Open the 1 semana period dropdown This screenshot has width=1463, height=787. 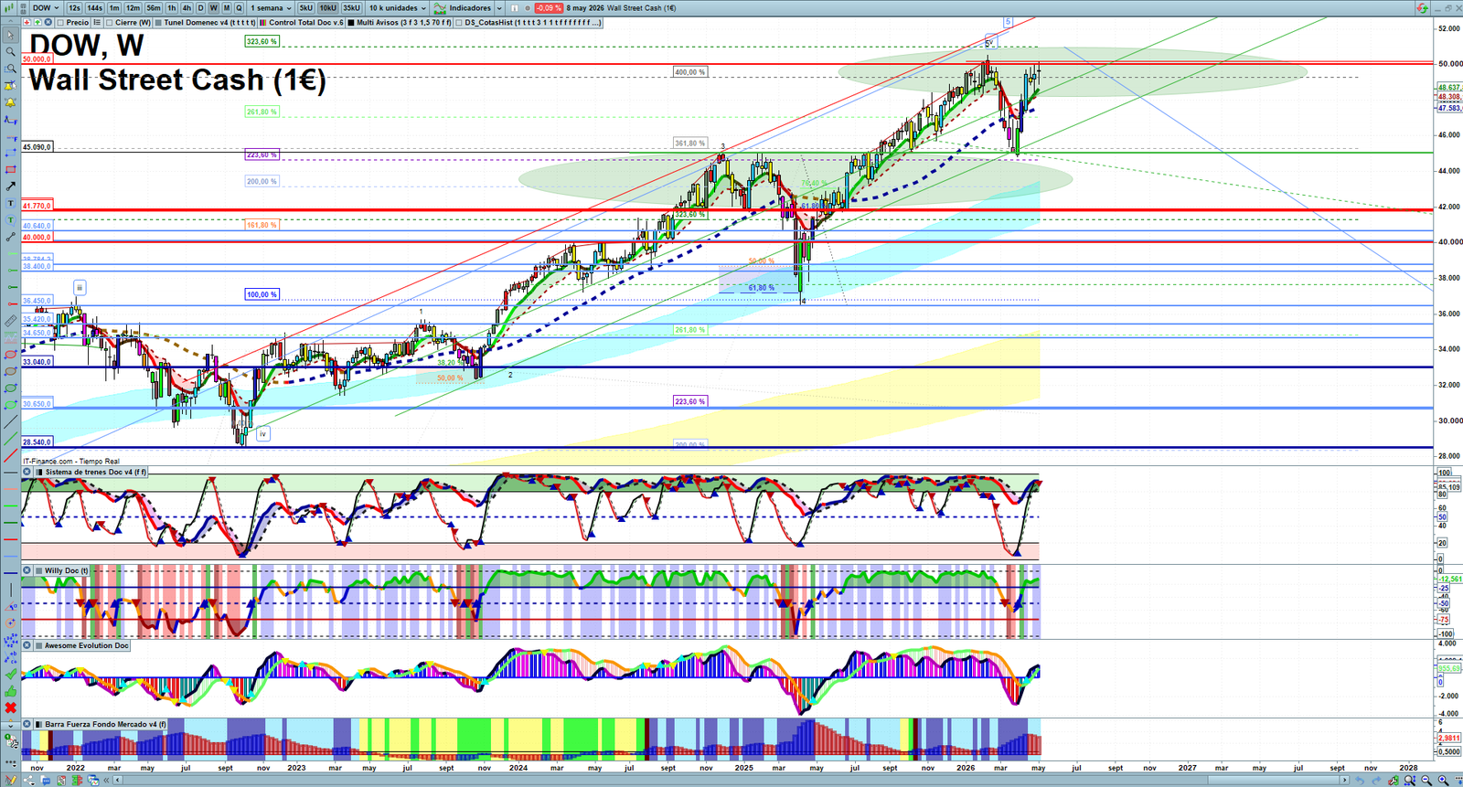(271, 8)
